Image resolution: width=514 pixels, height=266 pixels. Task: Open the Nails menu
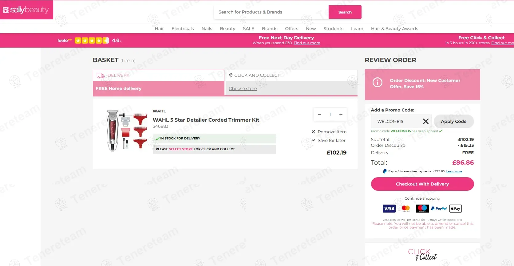coord(207,29)
